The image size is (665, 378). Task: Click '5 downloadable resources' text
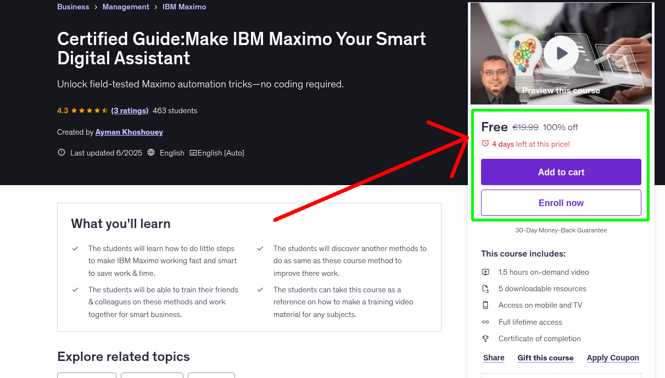543,288
